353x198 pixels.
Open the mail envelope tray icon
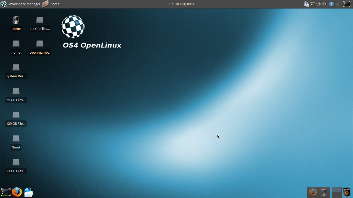[x=313, y=4]
